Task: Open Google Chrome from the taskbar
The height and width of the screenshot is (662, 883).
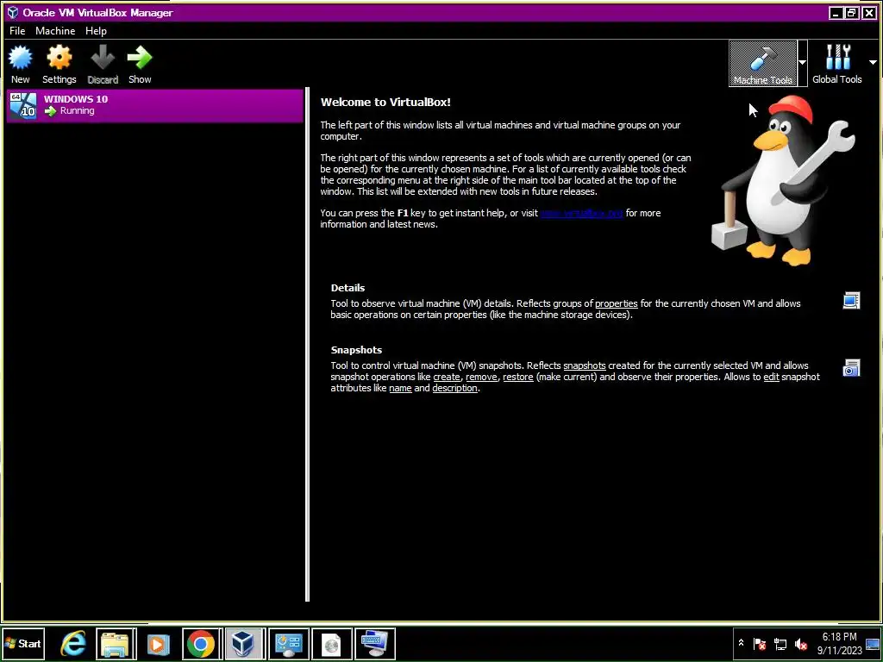Action: point(201,643)
